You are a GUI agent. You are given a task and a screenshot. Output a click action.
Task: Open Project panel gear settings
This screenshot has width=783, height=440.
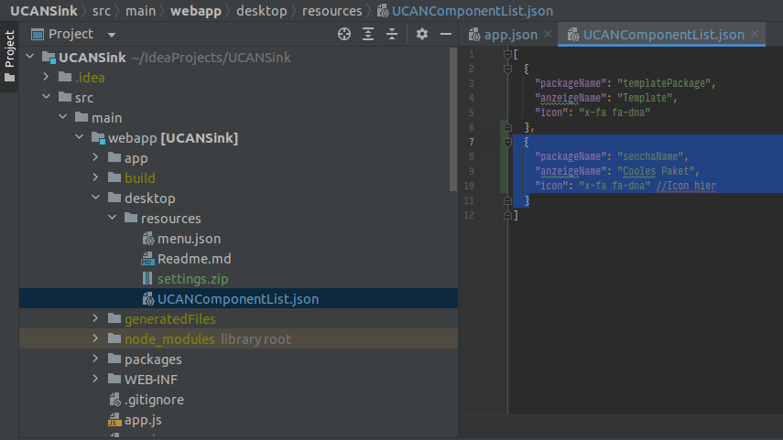point(422,34)
